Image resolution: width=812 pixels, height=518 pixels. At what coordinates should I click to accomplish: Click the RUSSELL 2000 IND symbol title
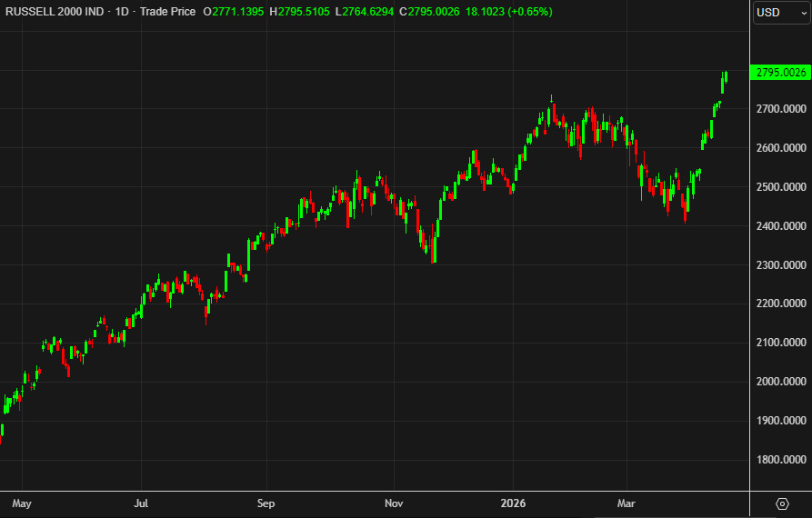pyautogui.click(x=55, y=12)
